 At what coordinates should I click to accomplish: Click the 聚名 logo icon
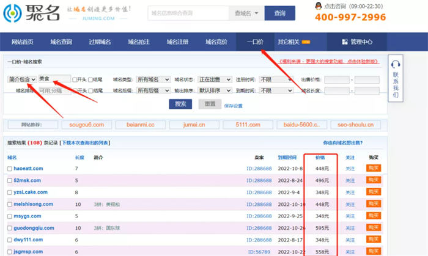click(x=13, y=13)
